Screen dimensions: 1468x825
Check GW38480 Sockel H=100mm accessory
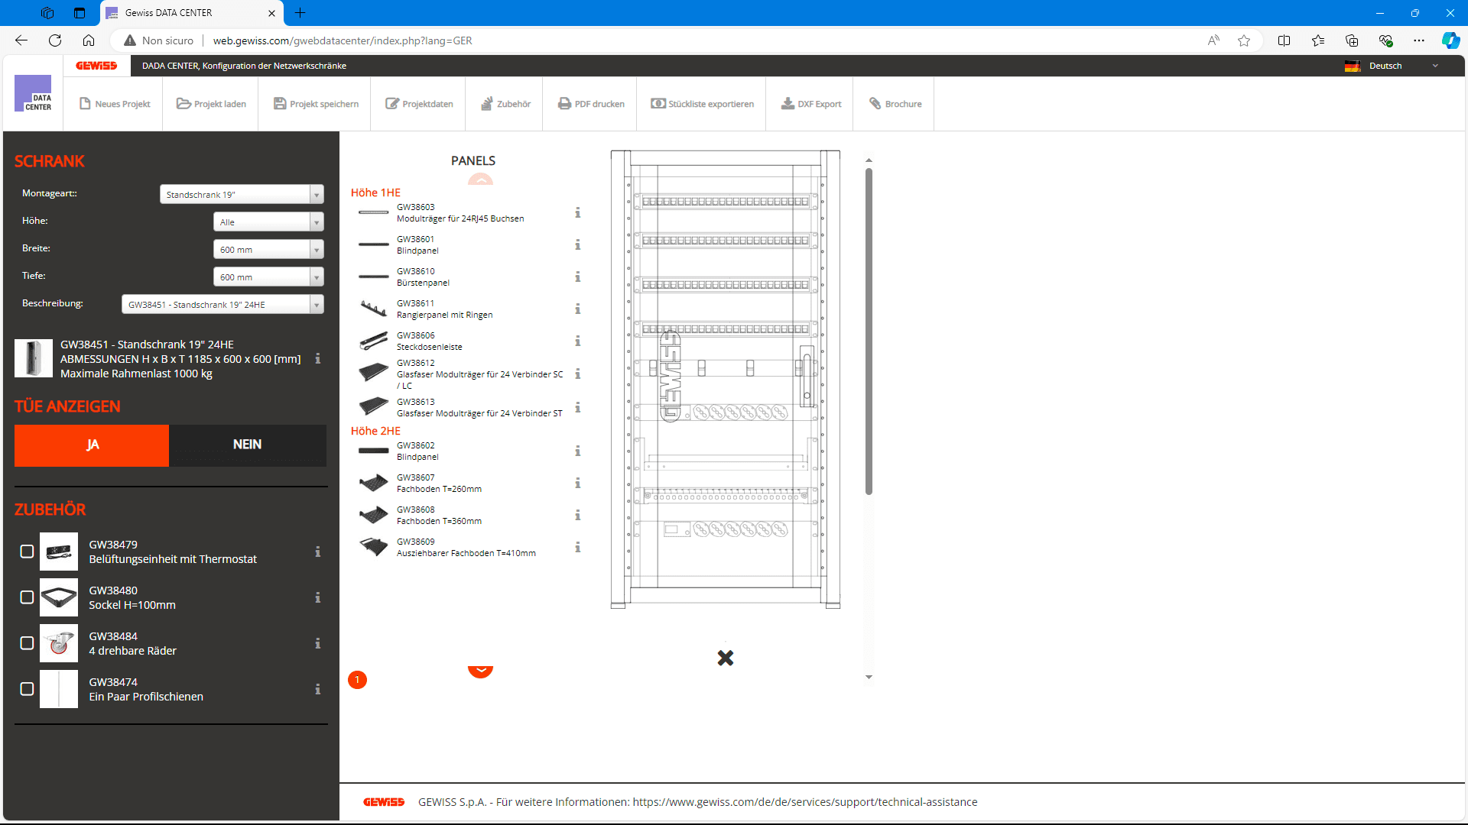click(x=27, y=597)
